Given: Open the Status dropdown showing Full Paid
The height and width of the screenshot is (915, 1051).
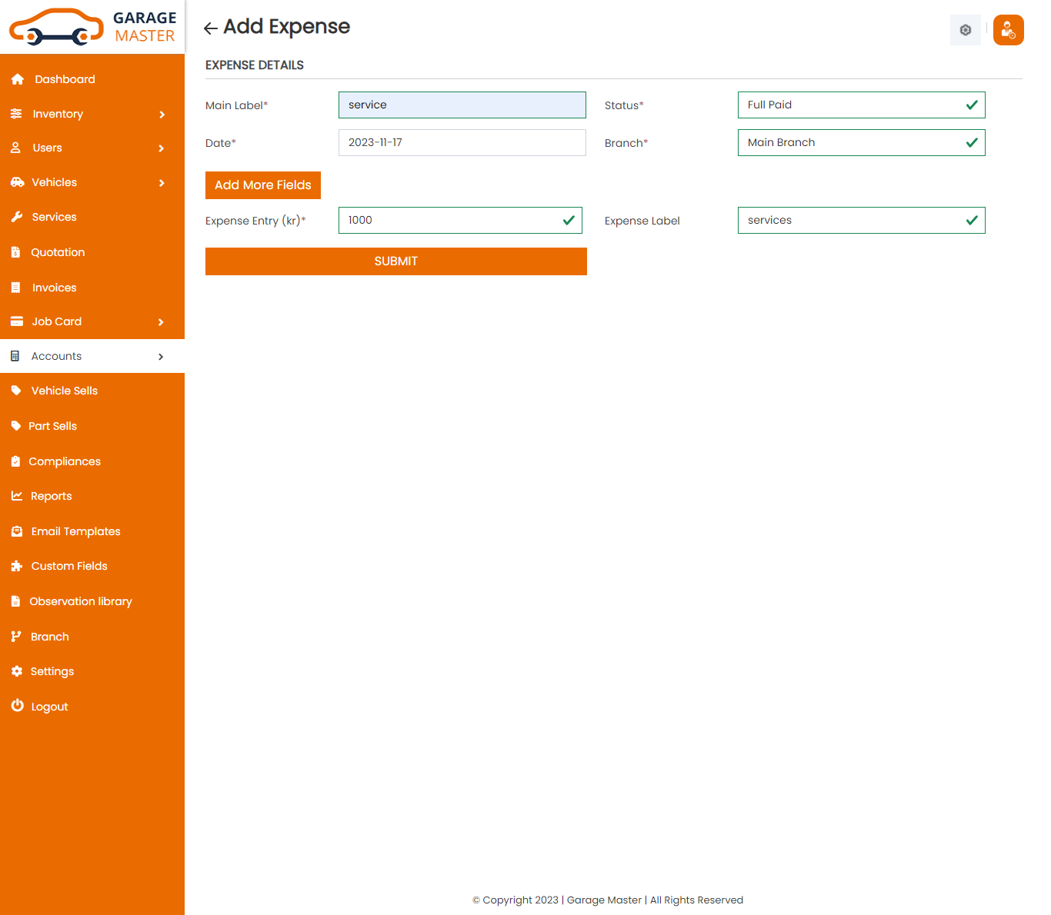Looking at the screenshot, I should point(861,105).
